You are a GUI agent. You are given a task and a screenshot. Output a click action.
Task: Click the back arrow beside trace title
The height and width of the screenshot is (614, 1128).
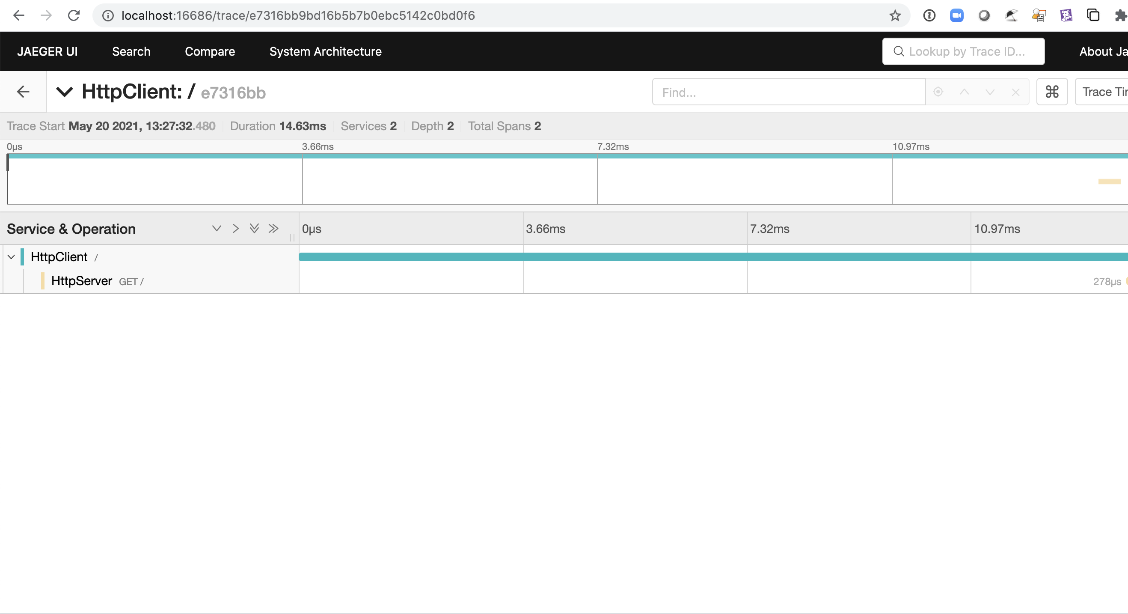23,92
